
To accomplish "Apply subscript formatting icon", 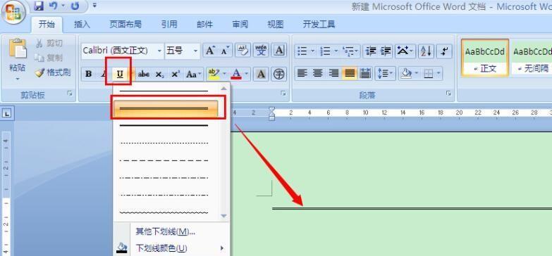I will tap(159, 74).
